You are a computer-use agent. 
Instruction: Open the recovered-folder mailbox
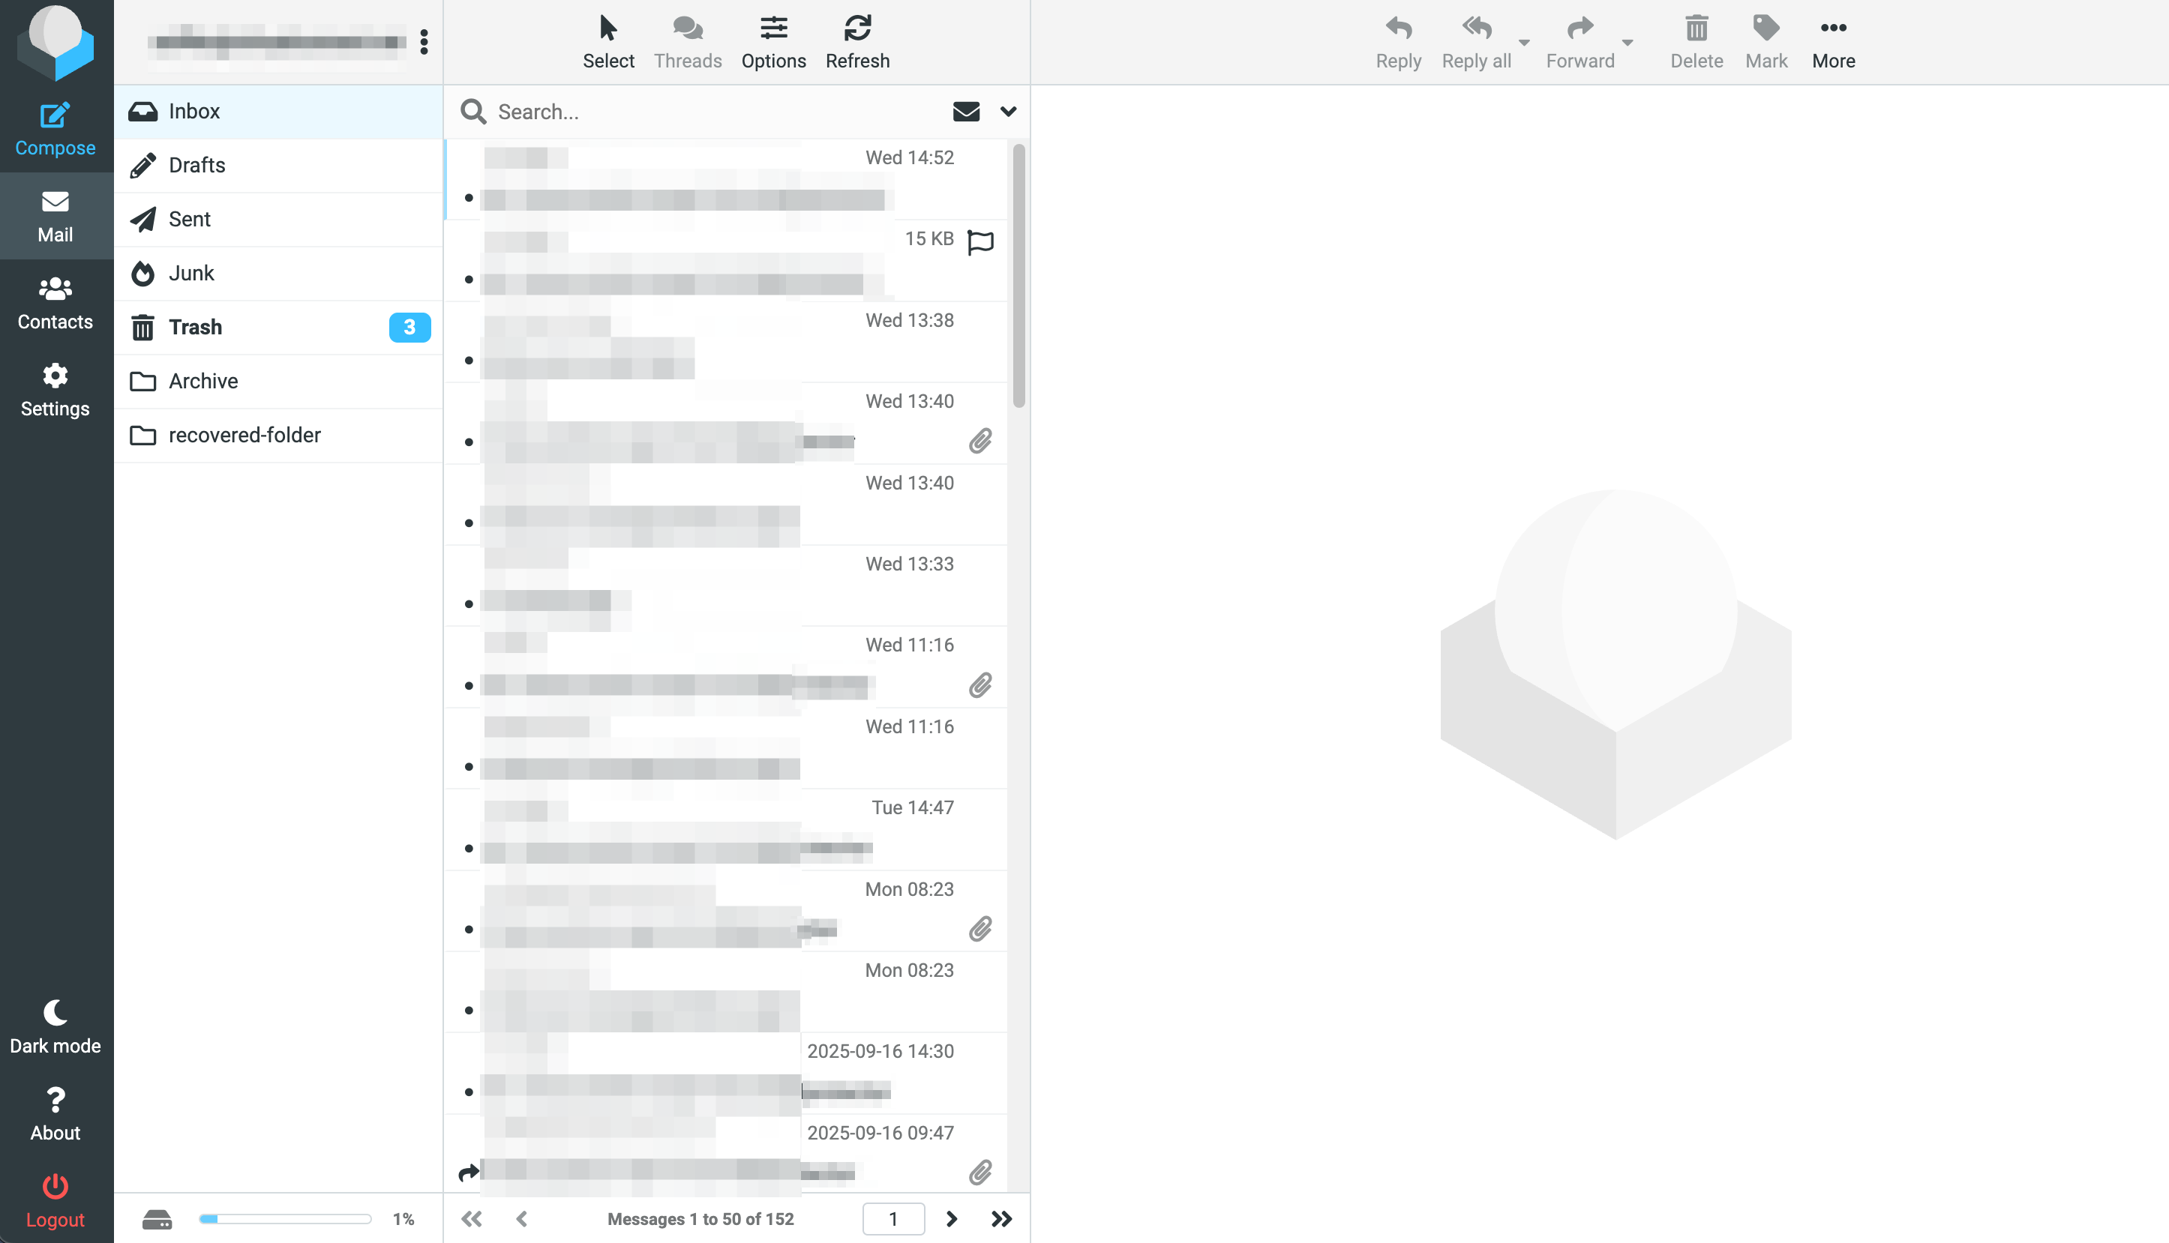tap(244, 435)
